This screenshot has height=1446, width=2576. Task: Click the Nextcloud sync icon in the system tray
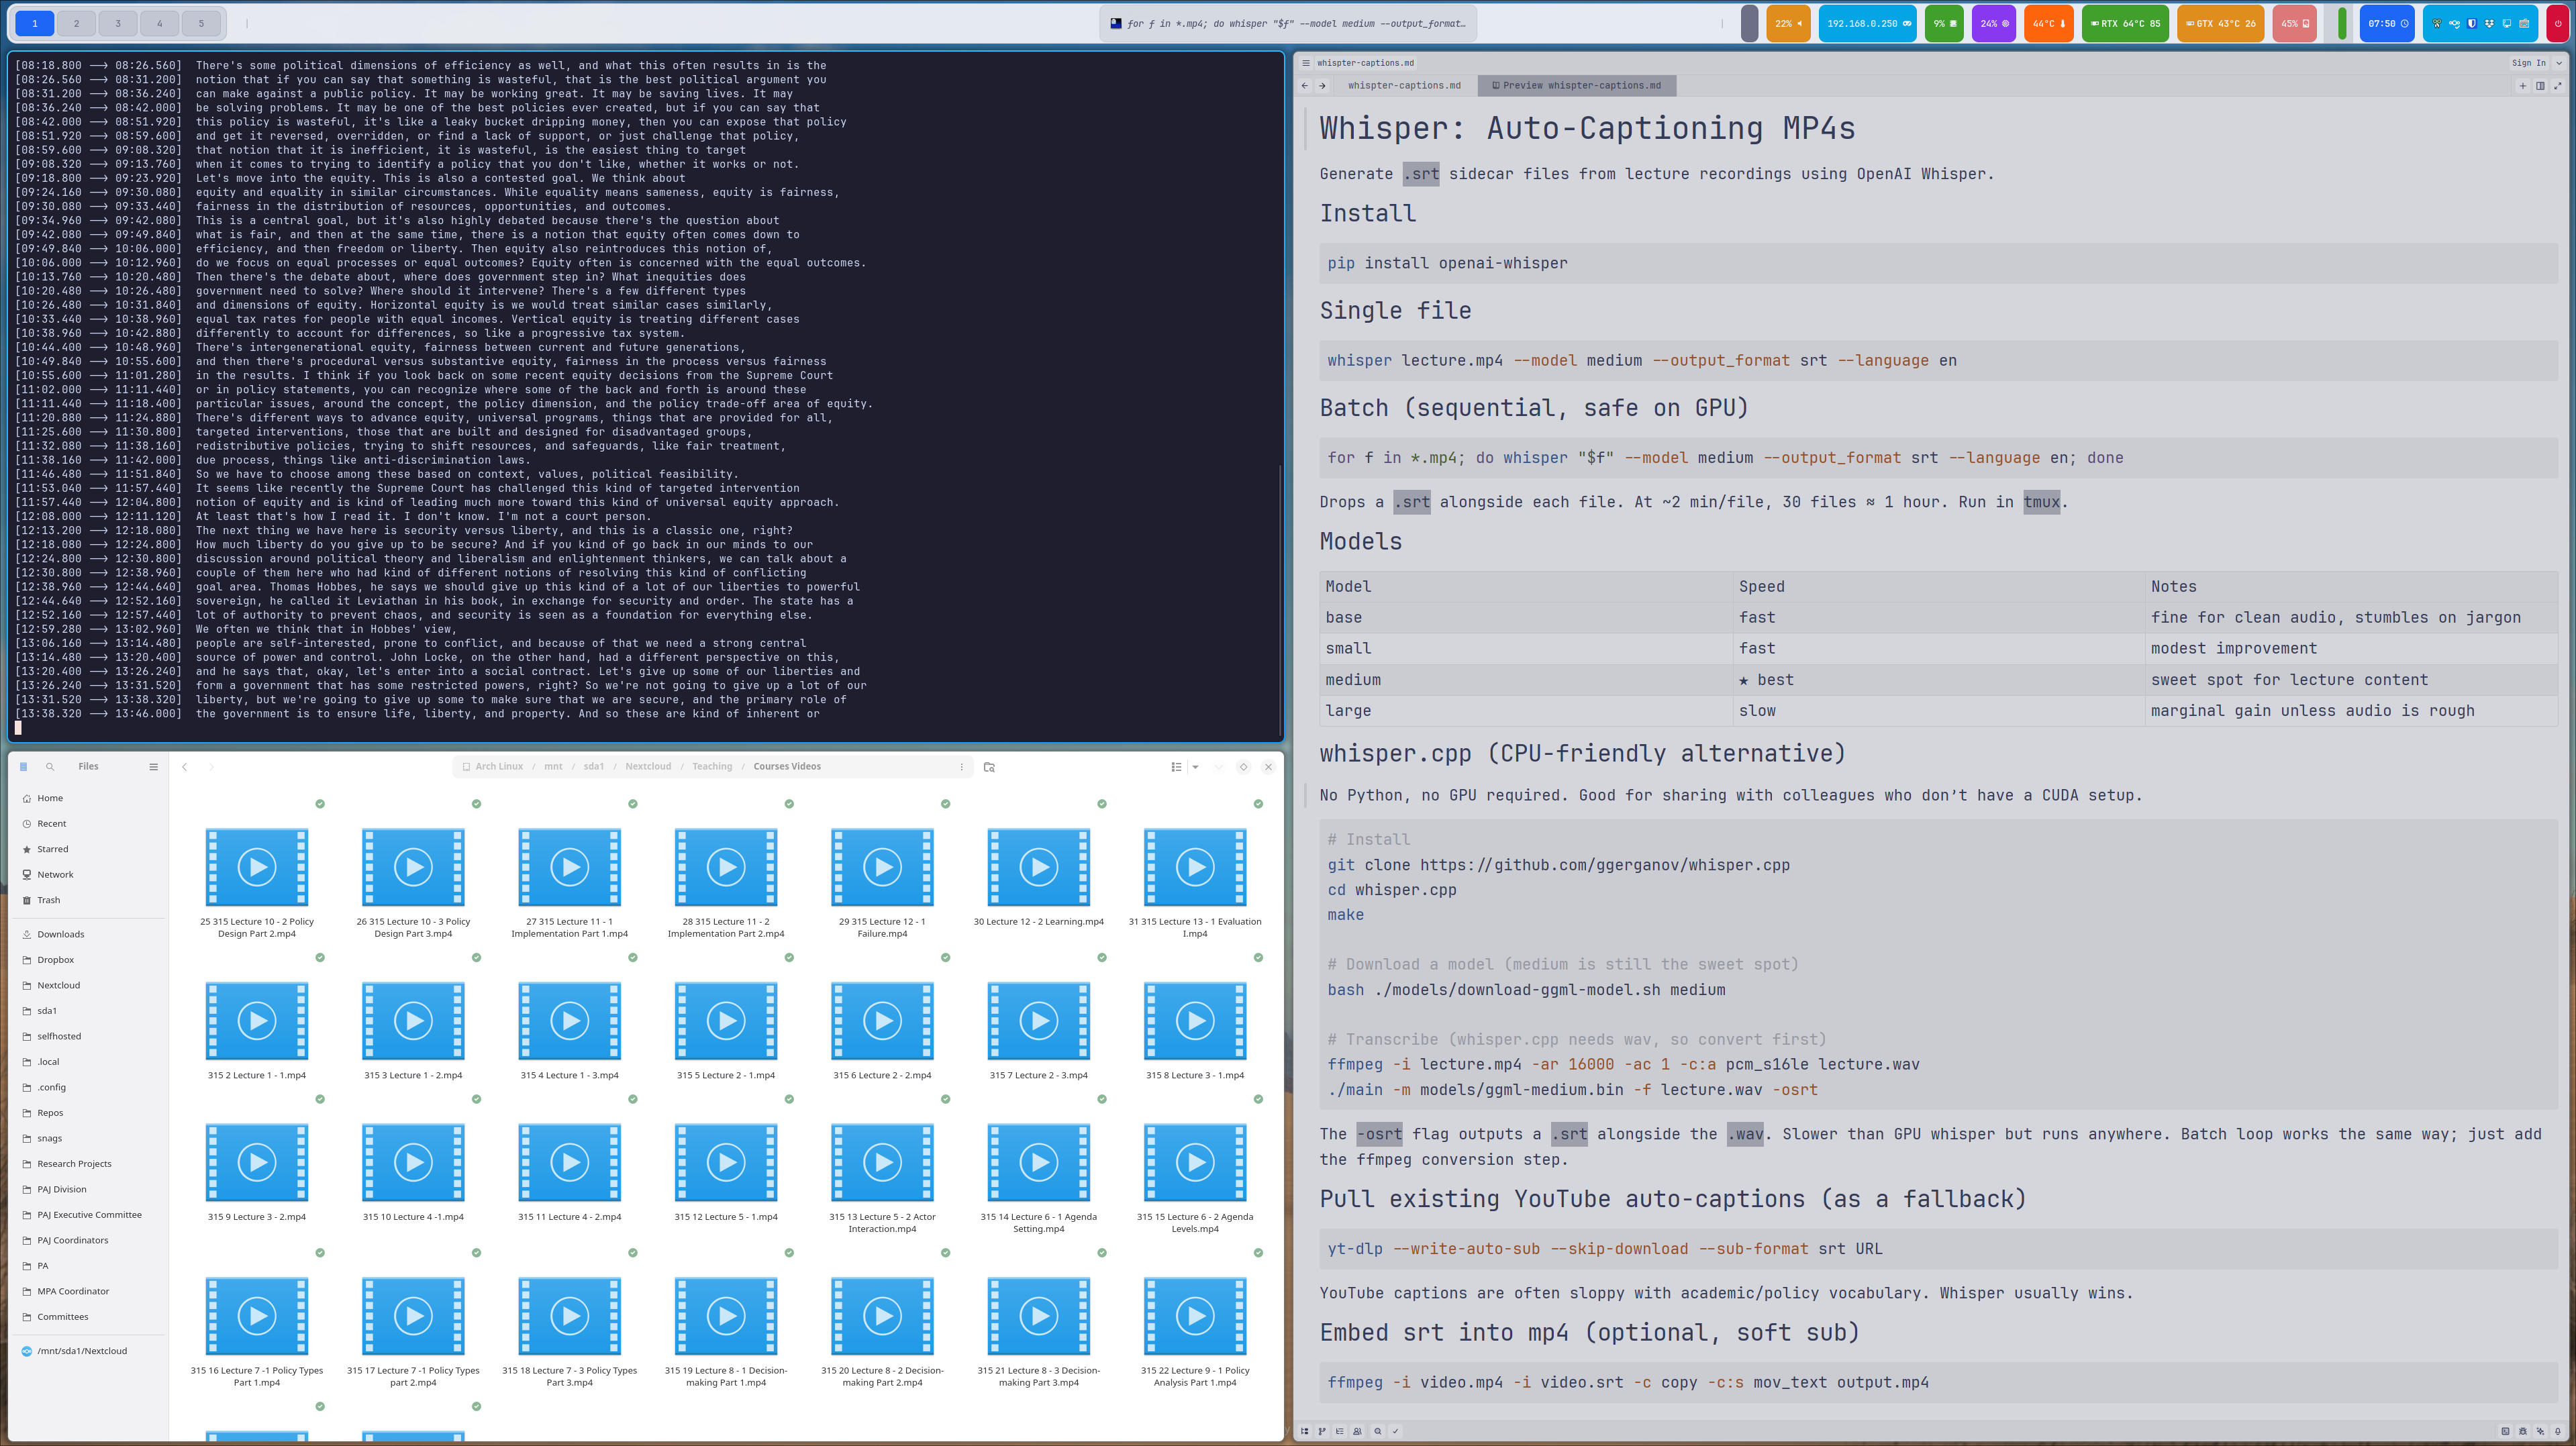pyautogui.click(x=2455, y=24)
